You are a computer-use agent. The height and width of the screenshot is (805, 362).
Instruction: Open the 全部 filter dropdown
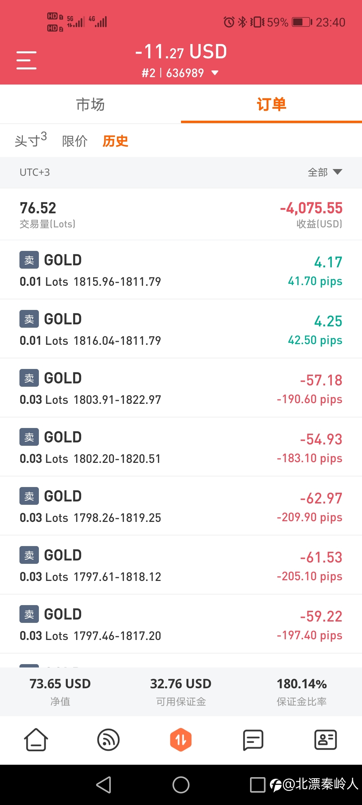click(x=325, y=172)
